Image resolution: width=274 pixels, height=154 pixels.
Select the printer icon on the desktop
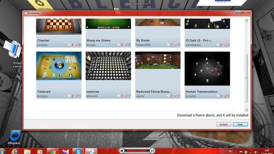[x=12, y=50]
